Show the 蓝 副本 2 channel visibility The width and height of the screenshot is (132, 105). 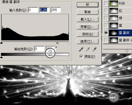pos(106,40)
